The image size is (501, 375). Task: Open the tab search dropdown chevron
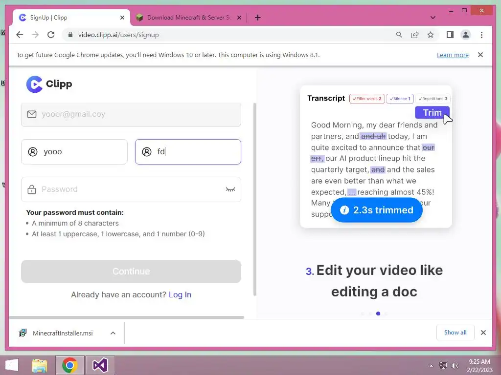(433, 18)
